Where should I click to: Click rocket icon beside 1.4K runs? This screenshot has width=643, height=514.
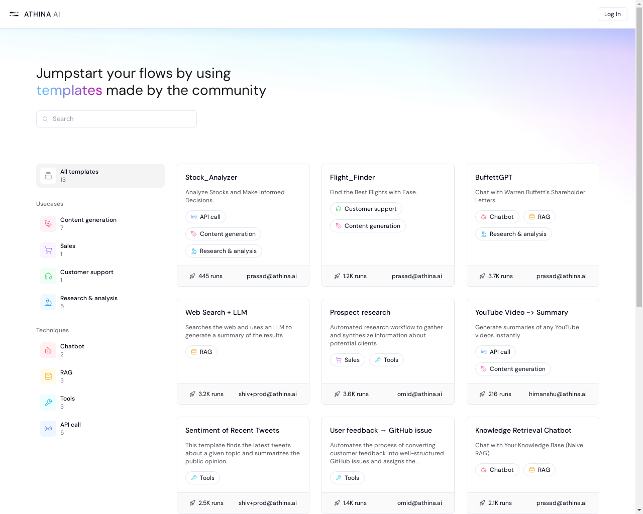pyautogui.click(x=337, y=503)
